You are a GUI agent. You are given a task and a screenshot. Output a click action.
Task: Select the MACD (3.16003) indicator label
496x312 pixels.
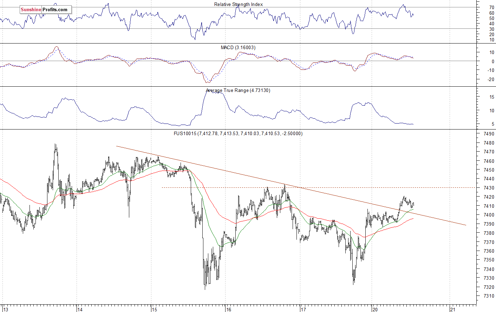pyautogui.click(x=238, y=47)
